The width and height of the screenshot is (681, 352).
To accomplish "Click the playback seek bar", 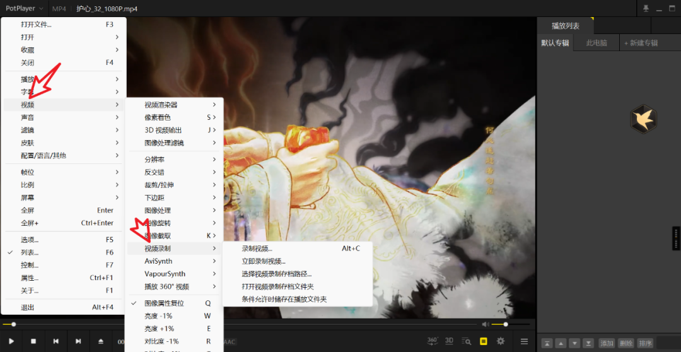I will (240, 324).
